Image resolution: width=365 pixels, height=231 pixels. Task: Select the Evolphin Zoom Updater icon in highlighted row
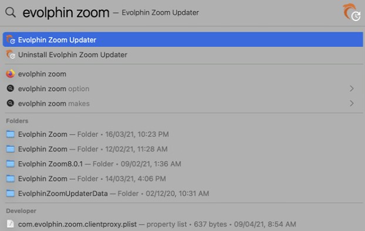click(11, 40)
